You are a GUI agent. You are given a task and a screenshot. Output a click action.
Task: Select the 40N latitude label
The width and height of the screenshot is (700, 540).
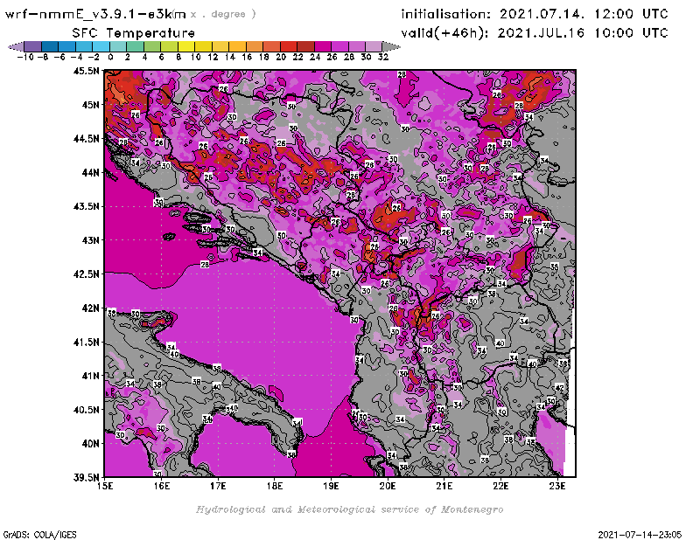pyautogui.click(x=91, y=443)
